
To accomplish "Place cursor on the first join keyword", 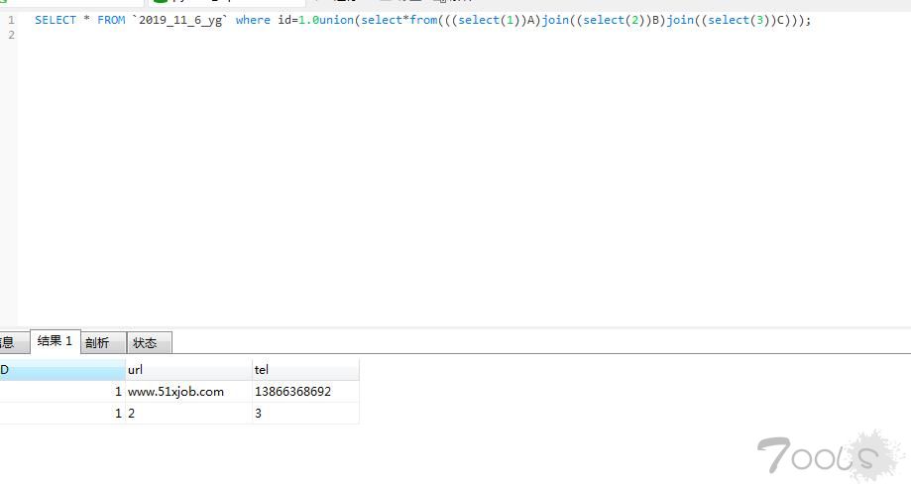I will (555, 21).
